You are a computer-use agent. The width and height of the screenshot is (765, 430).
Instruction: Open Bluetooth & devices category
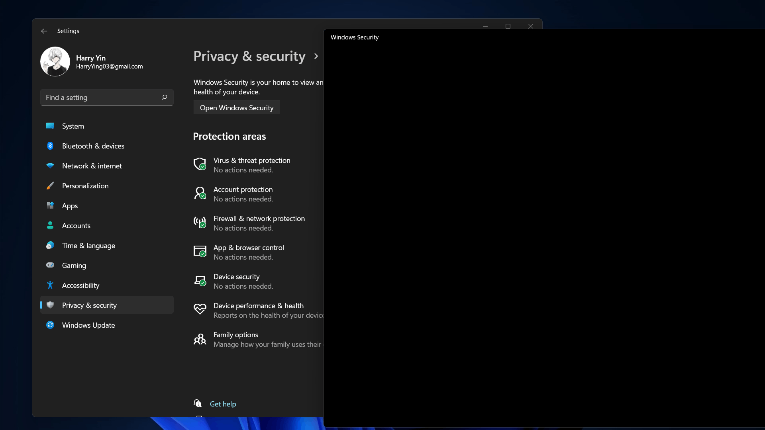[107, 146]
